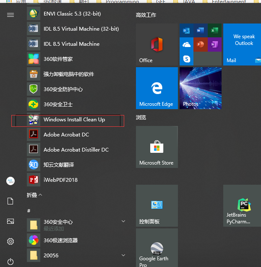This screenshot has height=267, width=261.
Task: Open 知云文献翻译 blue icon
Action: 34,165
